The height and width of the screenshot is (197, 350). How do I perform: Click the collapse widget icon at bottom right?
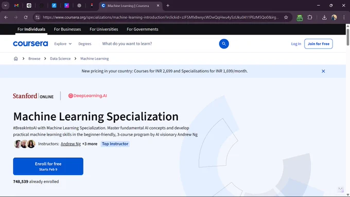[x=340, y=189]
